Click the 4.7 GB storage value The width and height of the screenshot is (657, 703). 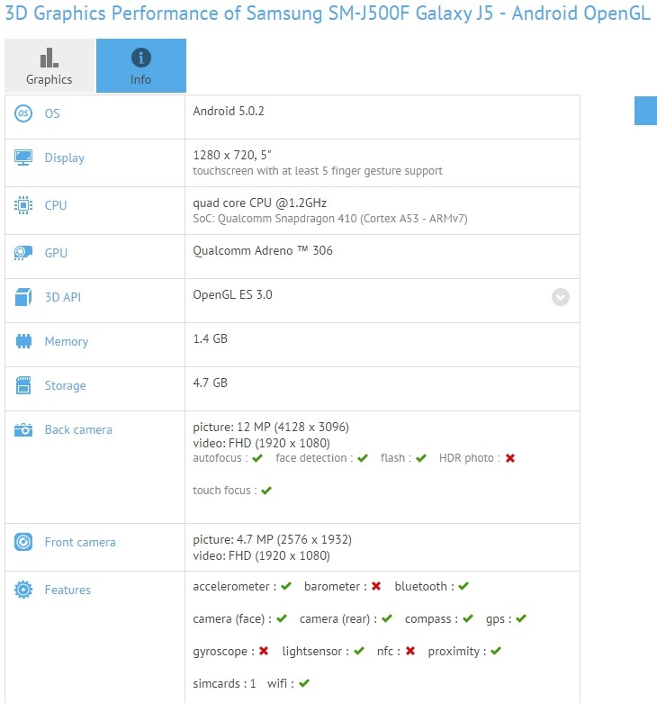[211, 383]
